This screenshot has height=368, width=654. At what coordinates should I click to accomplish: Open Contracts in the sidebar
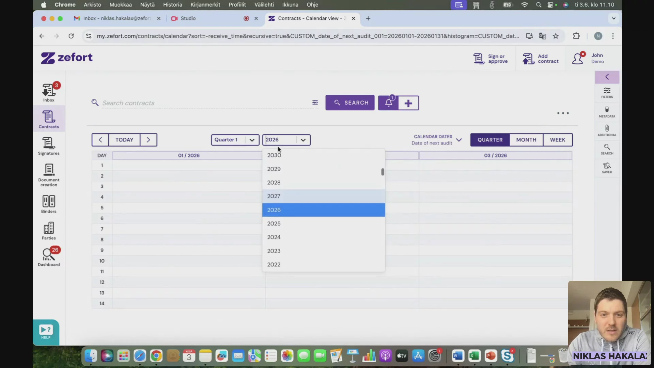pyautogui.click(x=49, y=119)
